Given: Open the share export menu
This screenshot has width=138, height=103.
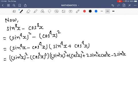Looking at the screenshot, I should tap(25, 5).
